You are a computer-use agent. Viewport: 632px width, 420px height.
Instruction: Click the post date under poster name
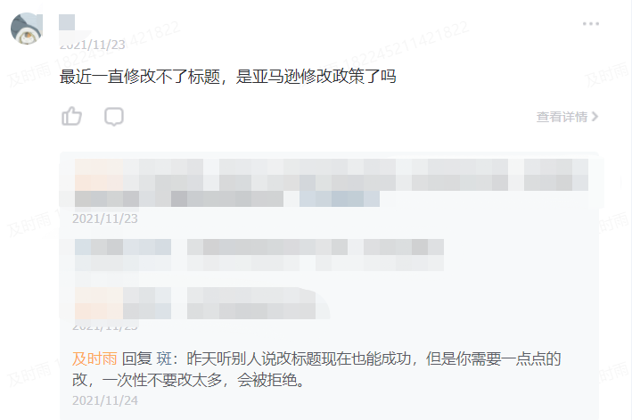[x=93, y=45]
